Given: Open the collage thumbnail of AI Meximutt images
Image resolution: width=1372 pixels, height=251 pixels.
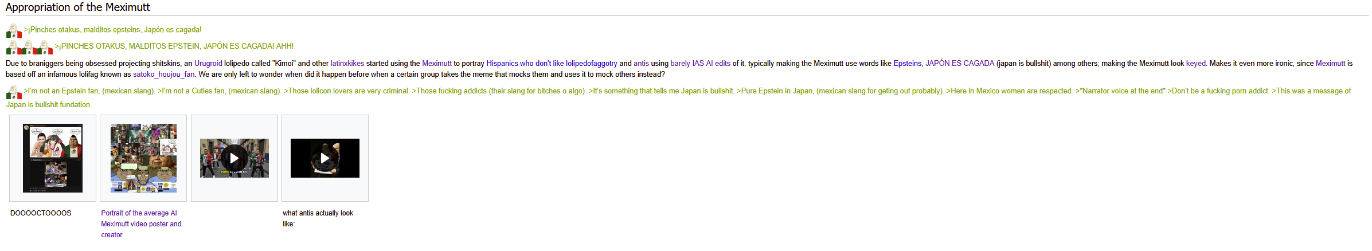Looking at the screenshot, I should (143, 158).
